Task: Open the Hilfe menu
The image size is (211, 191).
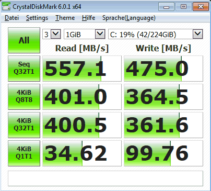Action: pos(88,18)
